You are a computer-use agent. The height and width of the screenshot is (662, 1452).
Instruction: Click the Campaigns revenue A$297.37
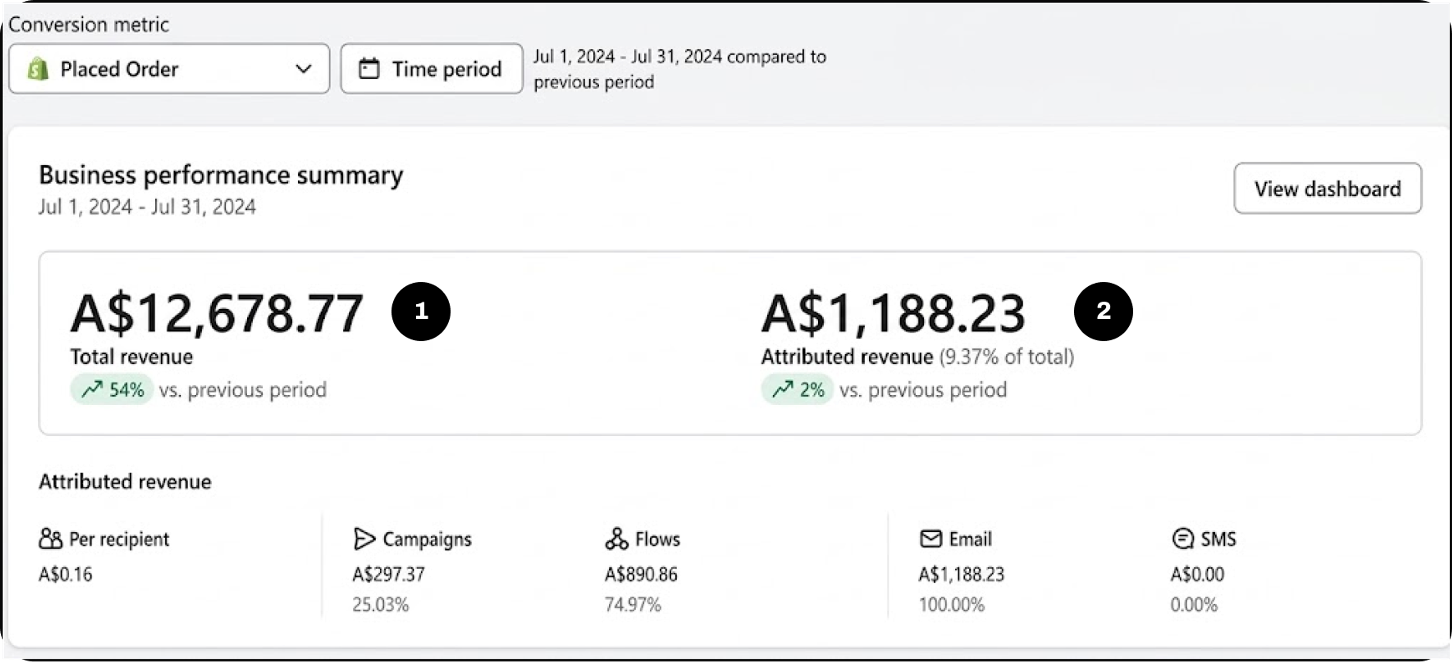pyautogui.click(x=389, y=574)
